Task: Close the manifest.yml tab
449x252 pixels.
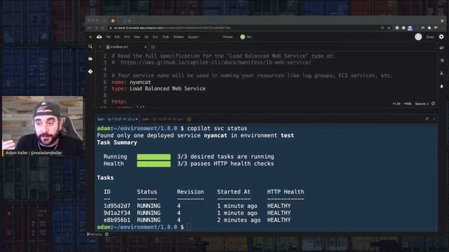Action: click(145, 47)
